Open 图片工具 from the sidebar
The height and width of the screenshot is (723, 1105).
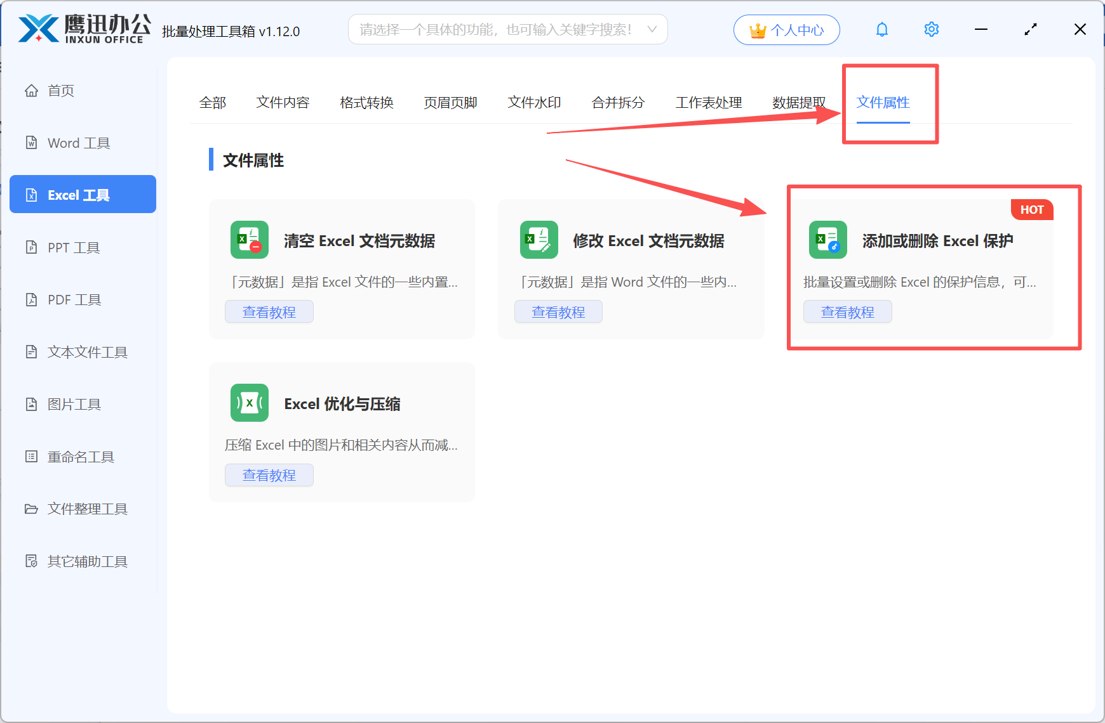pos(74,404)
